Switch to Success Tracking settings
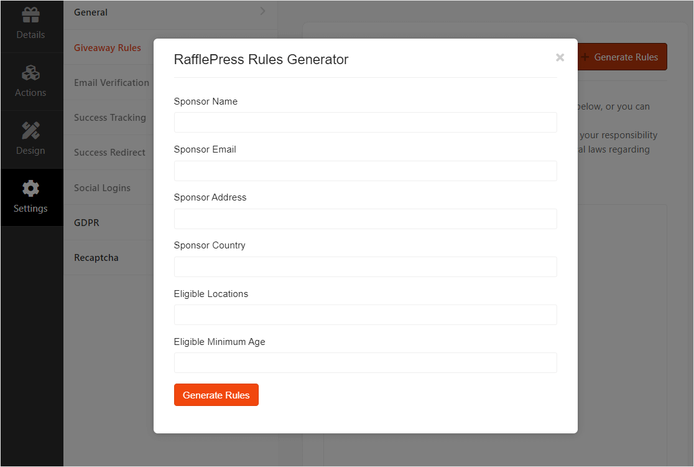Image resolution: width=694 pixels, height=467 pixels. 110,118
